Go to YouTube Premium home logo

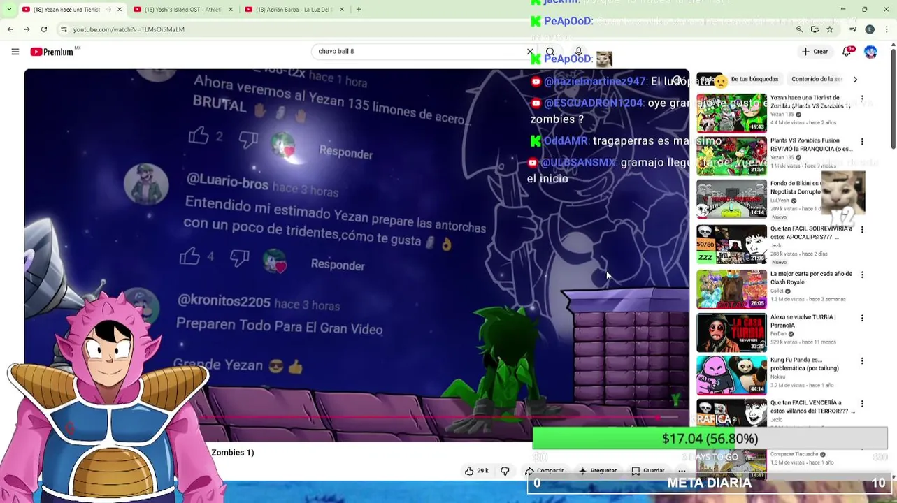[52, 52]
